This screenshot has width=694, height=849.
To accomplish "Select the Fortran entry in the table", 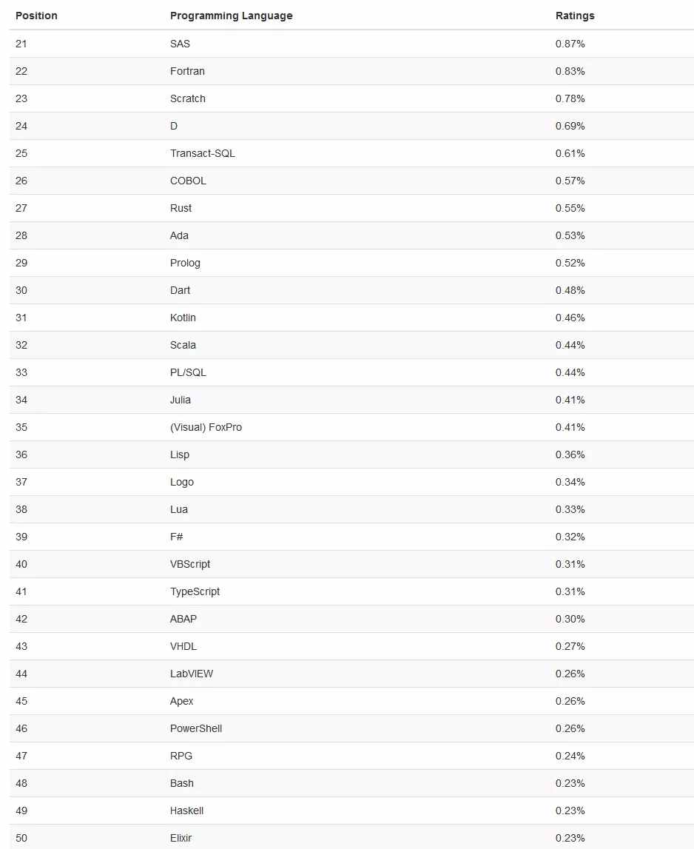I will click(187, 71).
